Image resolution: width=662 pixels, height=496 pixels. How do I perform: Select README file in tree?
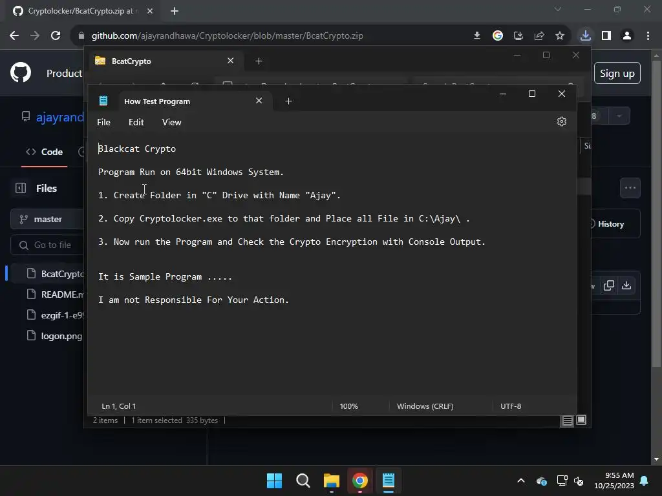click(55, 294)
